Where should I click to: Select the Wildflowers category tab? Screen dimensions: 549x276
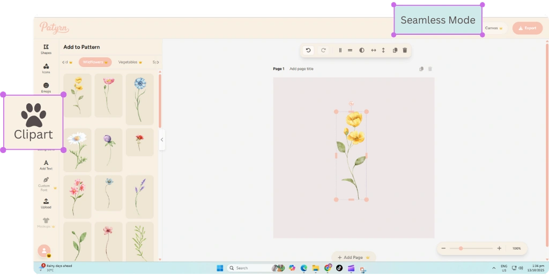tap(95, 62)
